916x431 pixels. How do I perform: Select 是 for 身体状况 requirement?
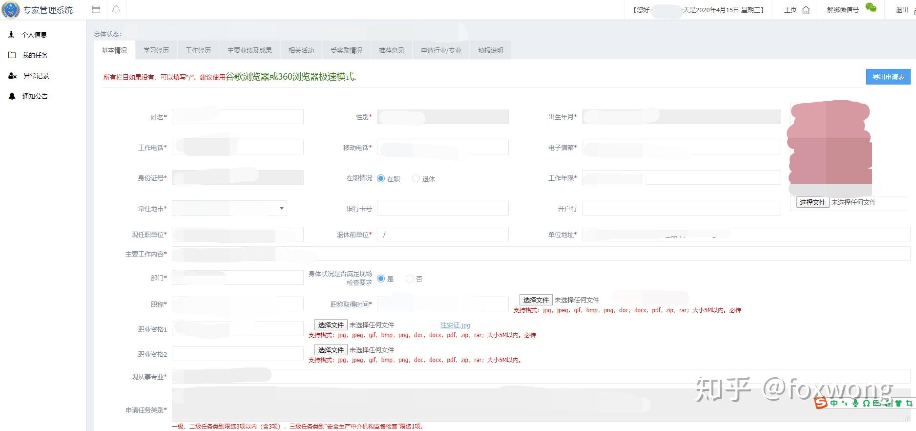click(381, 279)
